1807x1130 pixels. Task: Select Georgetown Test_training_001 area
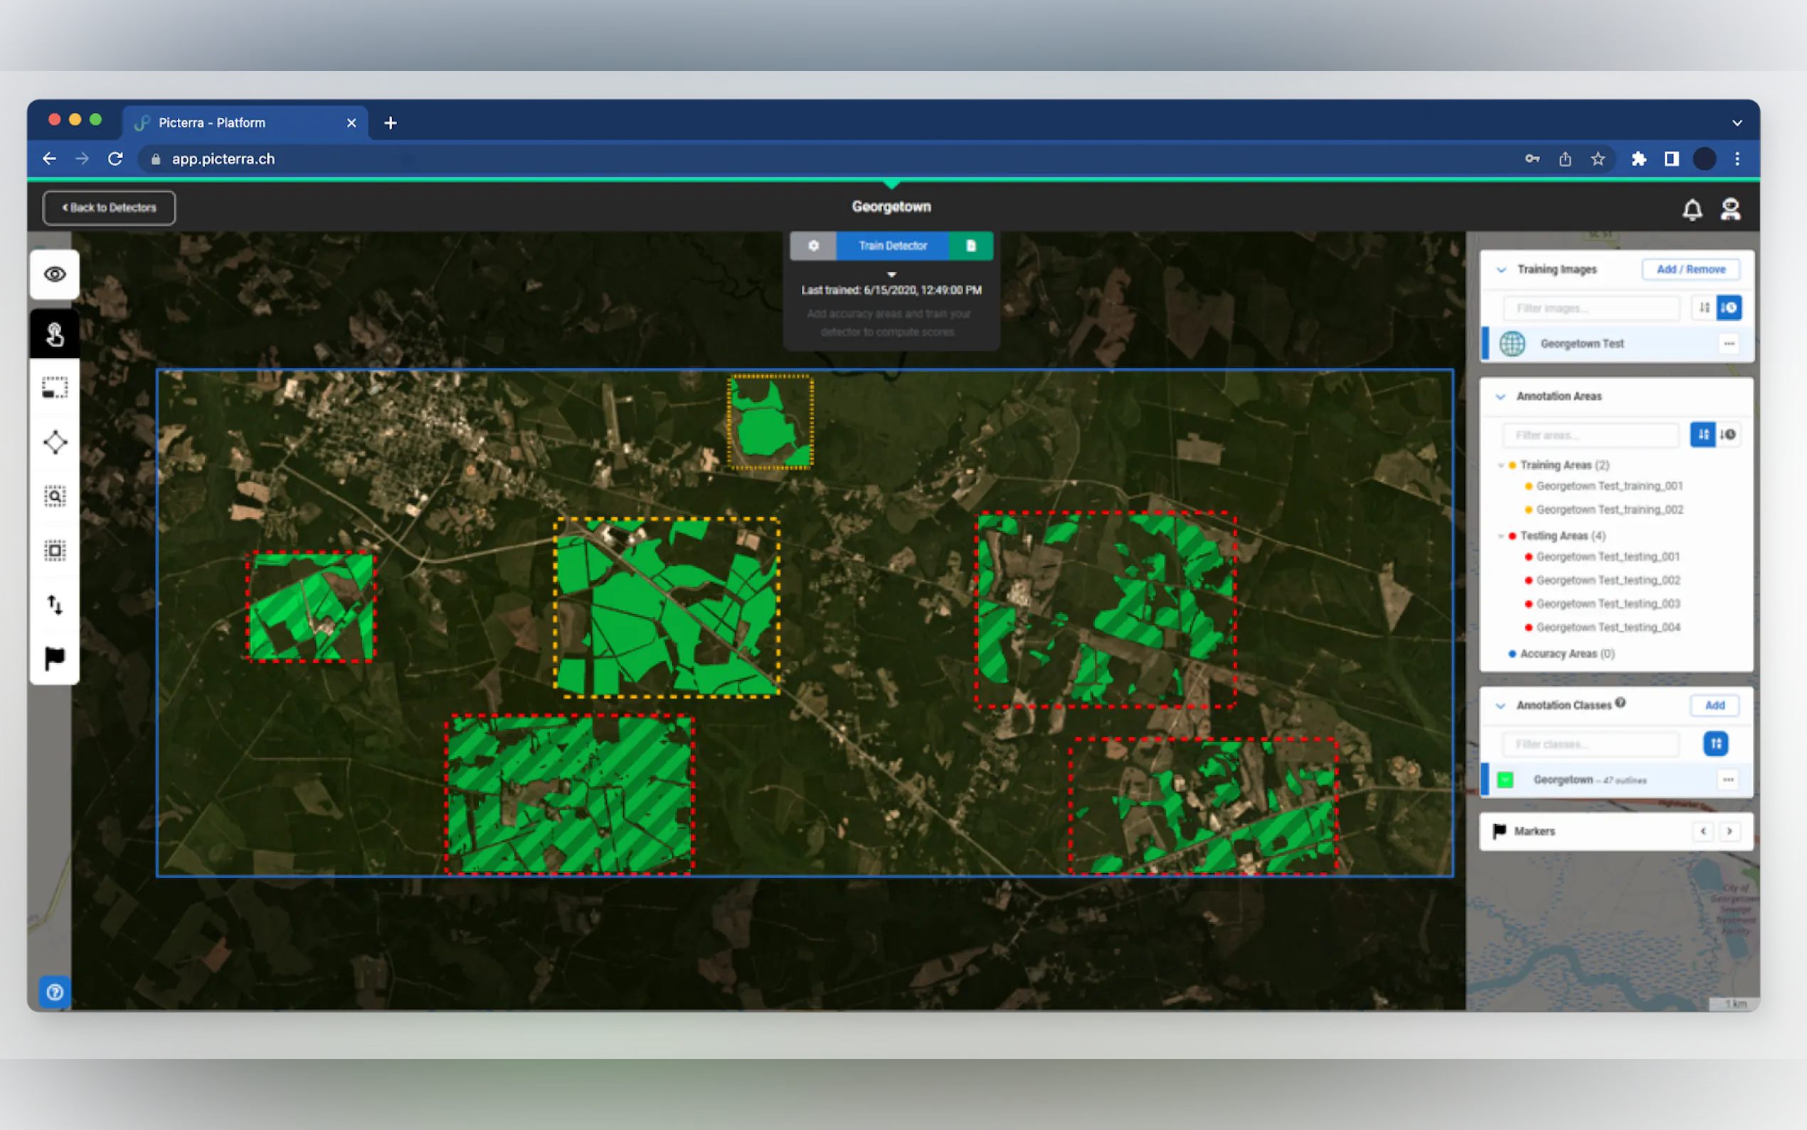point(1609,486)
